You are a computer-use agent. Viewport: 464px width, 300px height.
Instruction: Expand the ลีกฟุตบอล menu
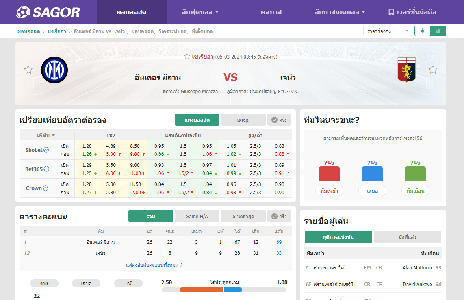[200, 12]
